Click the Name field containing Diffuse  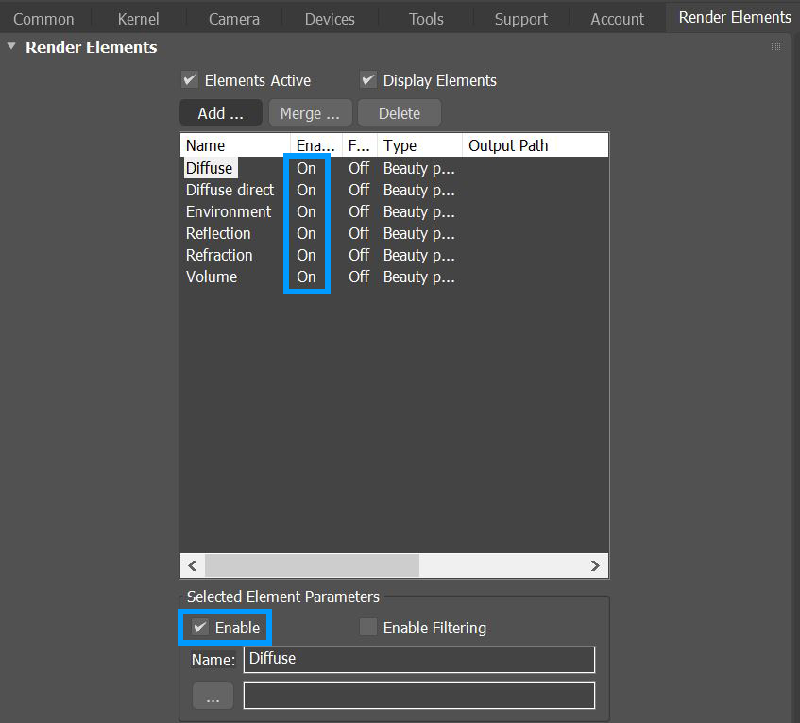click(418, 660)
